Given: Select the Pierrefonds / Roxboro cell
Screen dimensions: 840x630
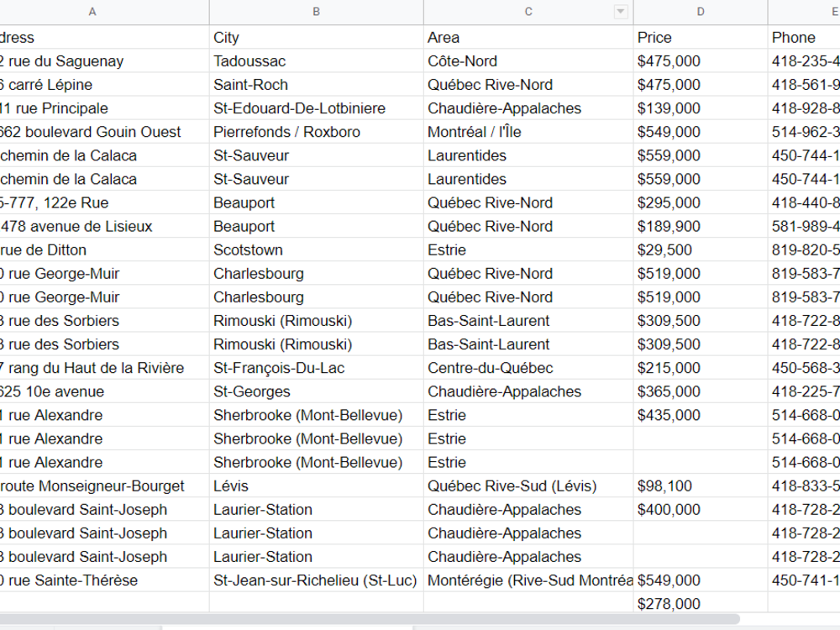Looking at the screenshot, I should (x=316, y=132).
